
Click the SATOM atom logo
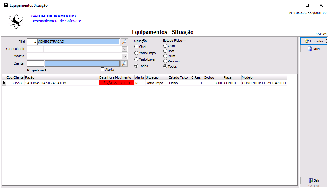pyautogui.click(x=16, y=21)
